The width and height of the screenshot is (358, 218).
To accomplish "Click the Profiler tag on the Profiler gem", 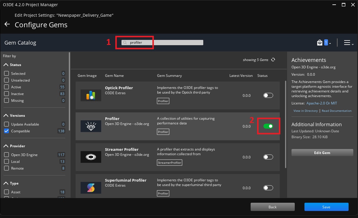I will (x=163, y=132).
